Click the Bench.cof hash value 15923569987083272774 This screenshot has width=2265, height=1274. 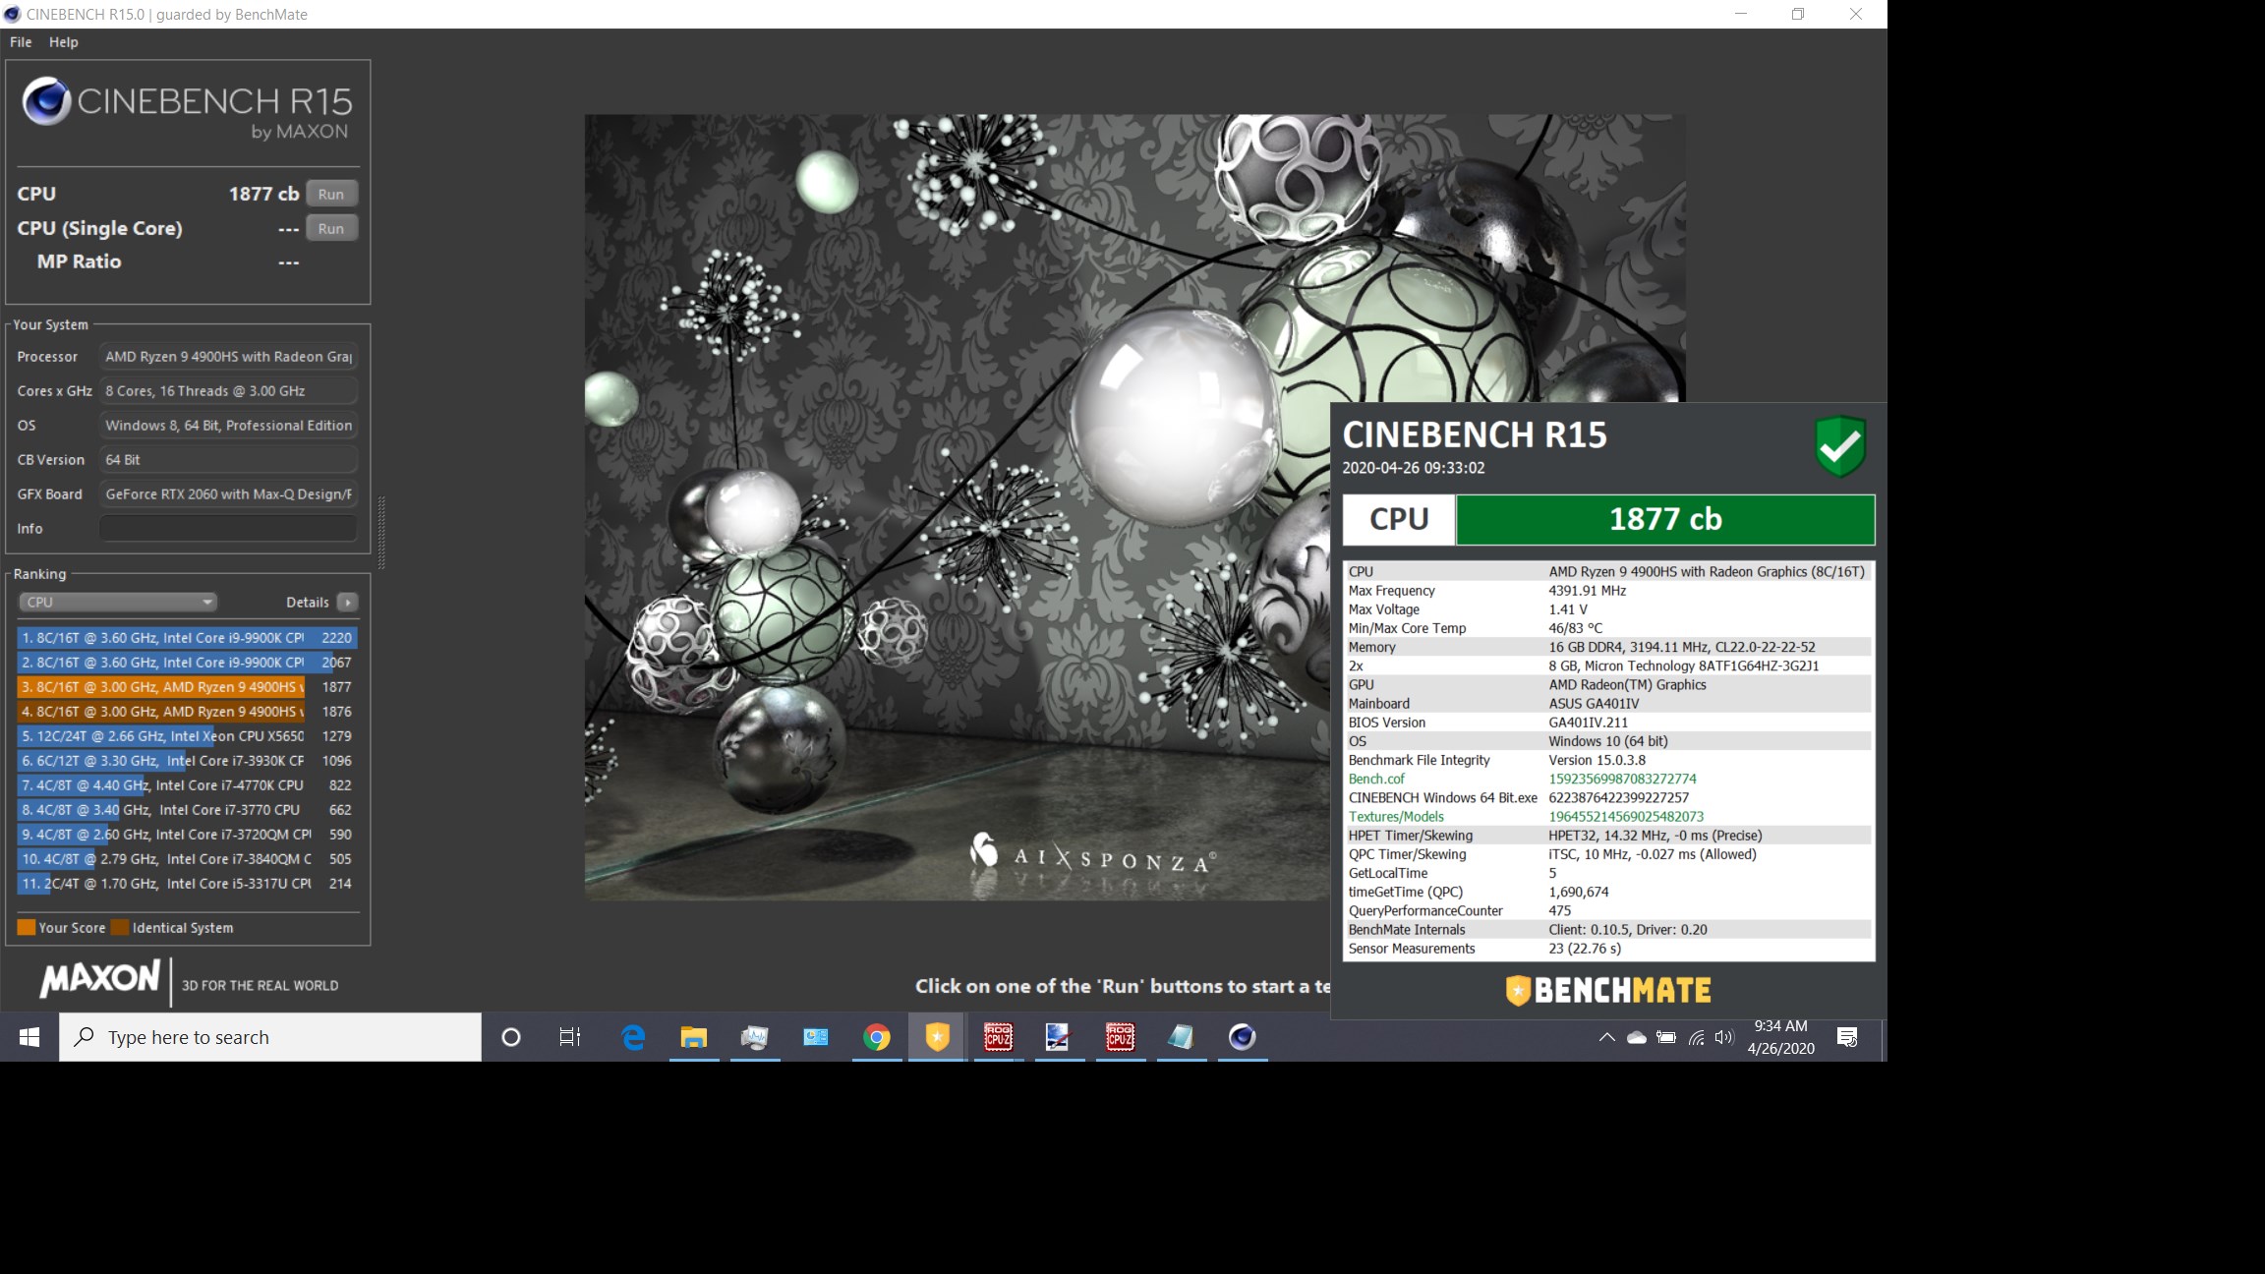(x=1623, y=779)
